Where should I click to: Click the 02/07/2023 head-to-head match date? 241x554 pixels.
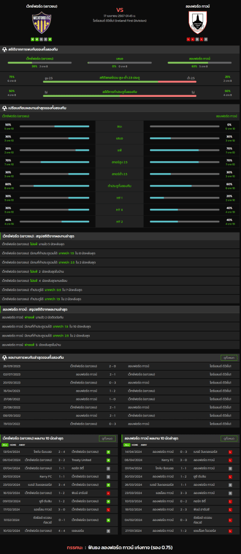coord(12,374)
